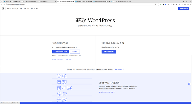This screenshot has height=104, width=192.
Task: Click the large 简单 text
Action: click(x=62, y=77)
